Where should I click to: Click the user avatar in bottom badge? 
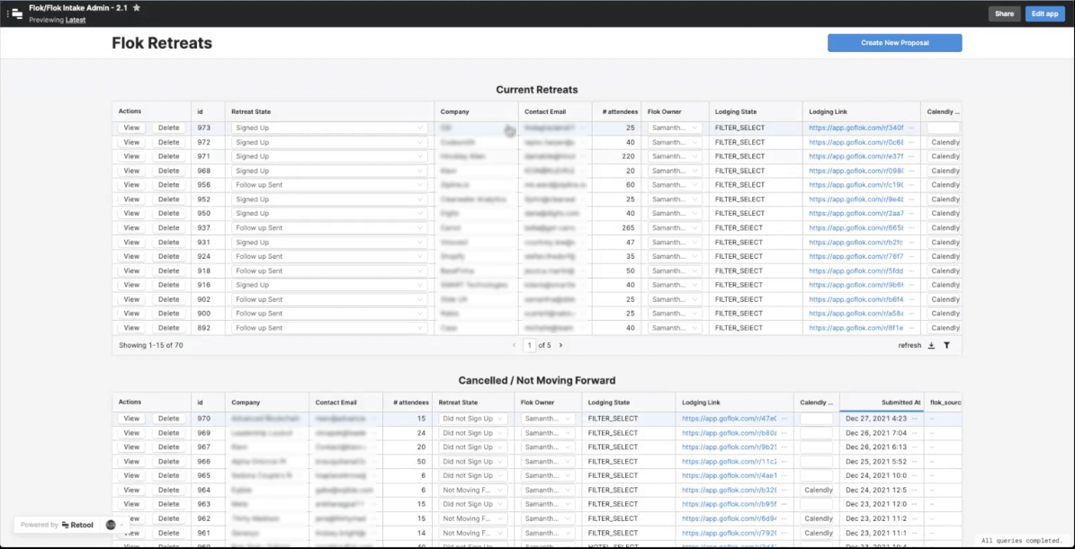pyautogui.click(x=111, y=525)
